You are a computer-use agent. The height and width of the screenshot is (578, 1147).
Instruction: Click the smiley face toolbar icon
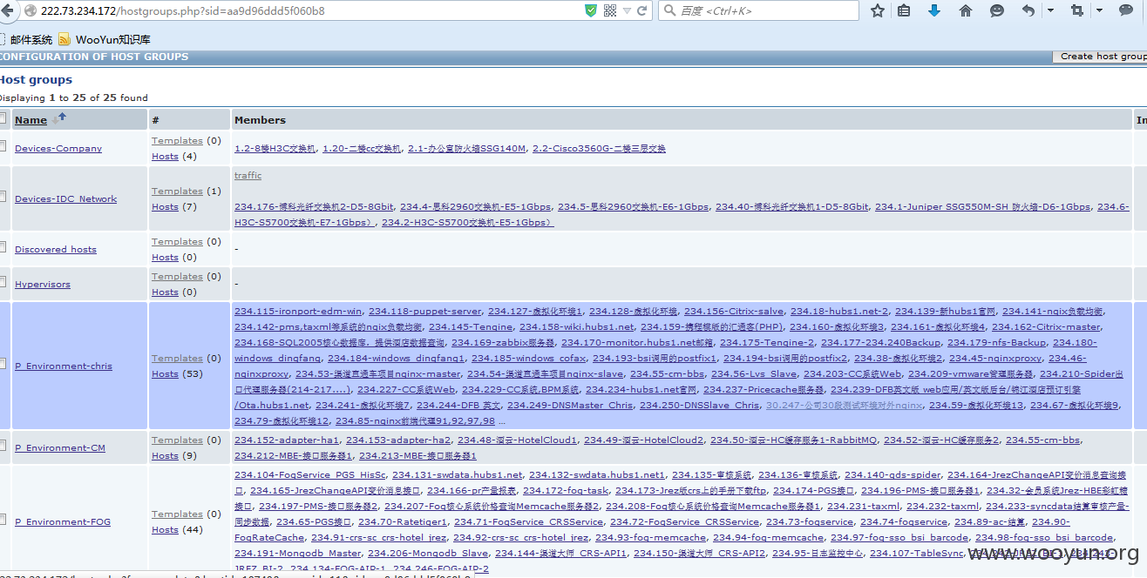[x=997, y=10]
